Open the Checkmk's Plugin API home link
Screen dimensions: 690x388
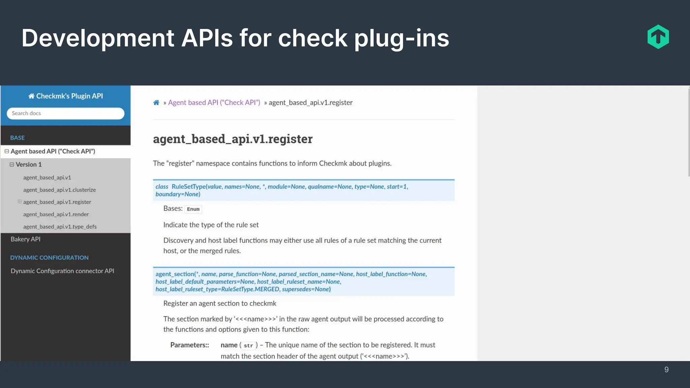click(x=66, y=96)
